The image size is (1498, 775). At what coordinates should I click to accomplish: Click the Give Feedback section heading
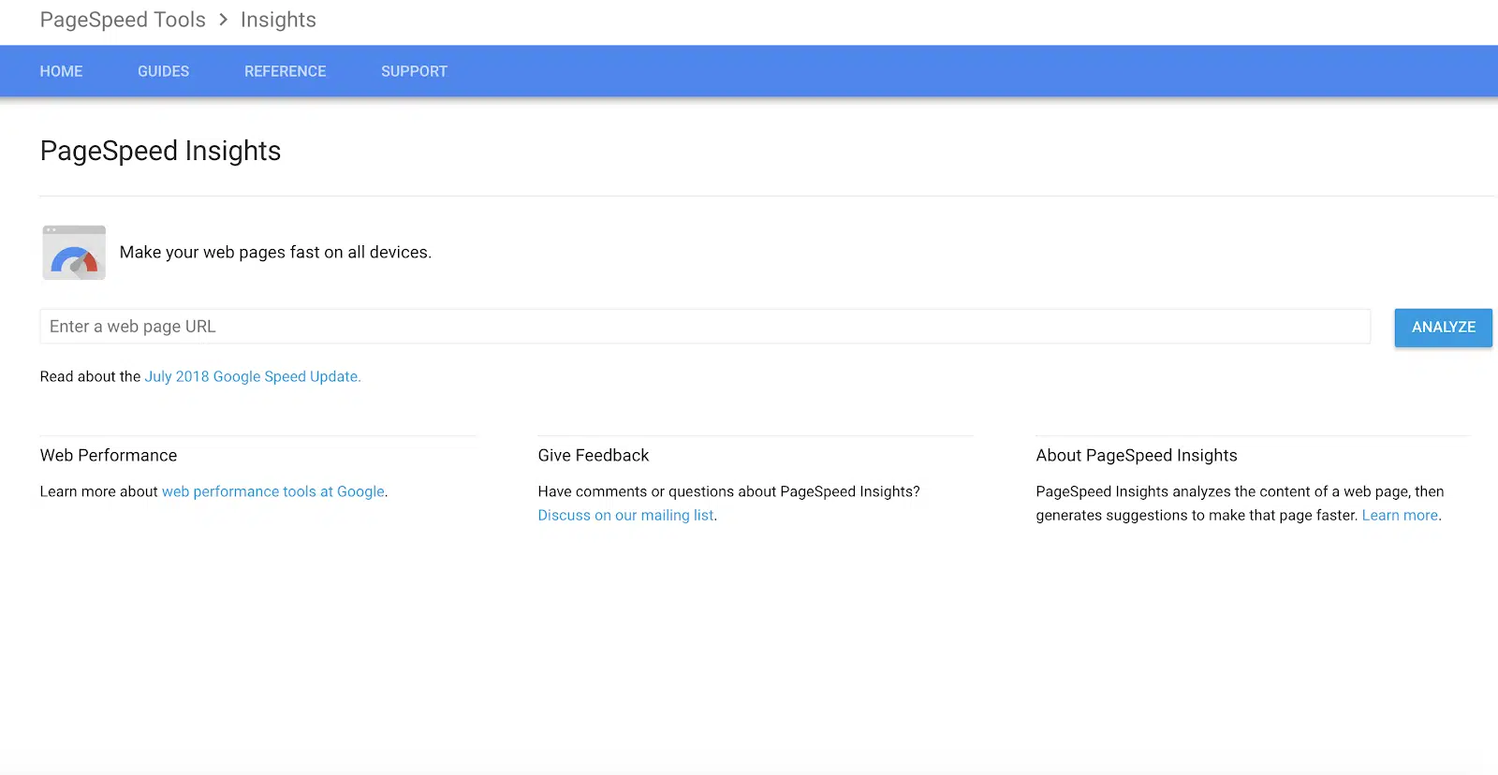tap(594, 455)
